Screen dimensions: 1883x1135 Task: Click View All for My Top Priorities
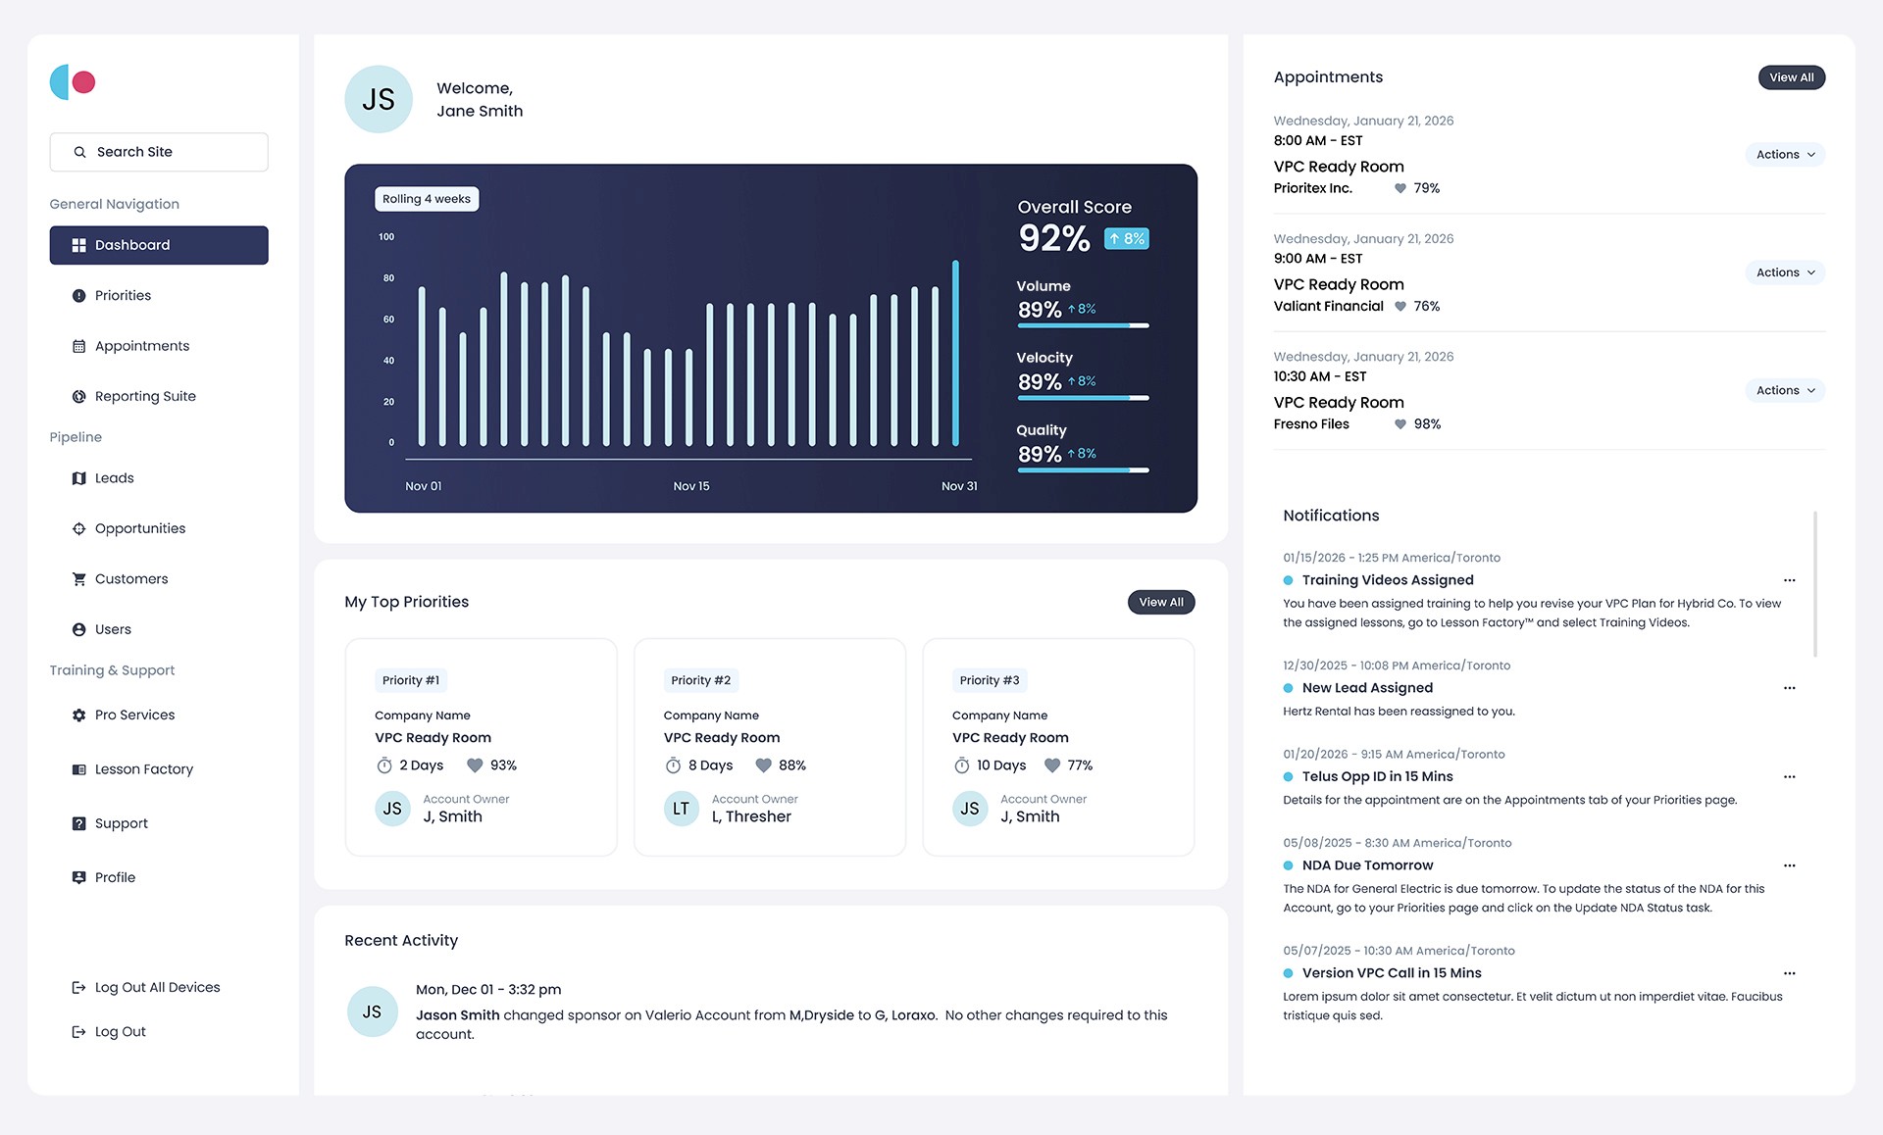click(1160, 602)
